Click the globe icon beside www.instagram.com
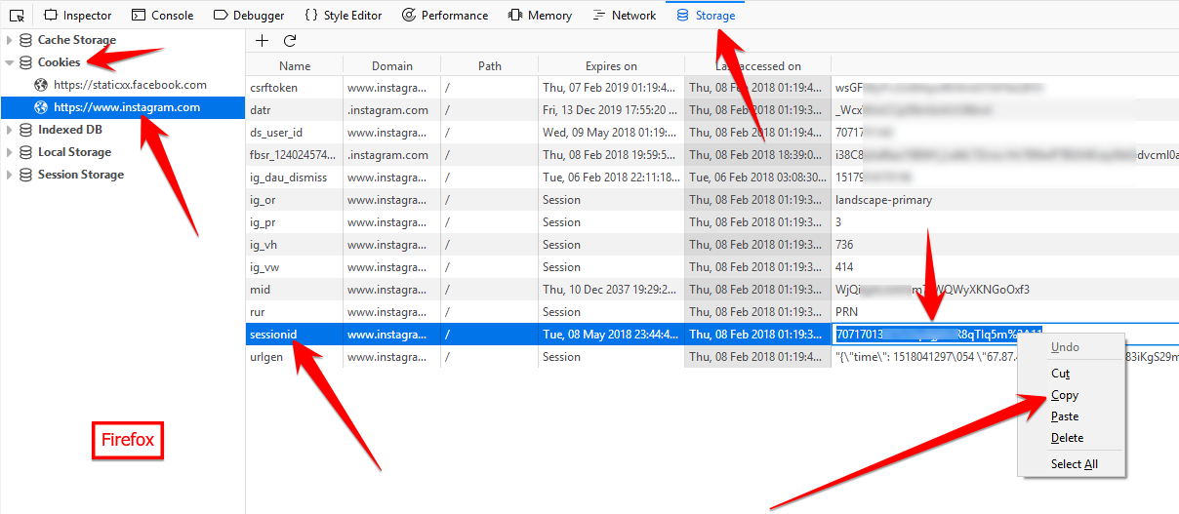This screenshot has width=1179, height=514. click(x=41, y=107)
